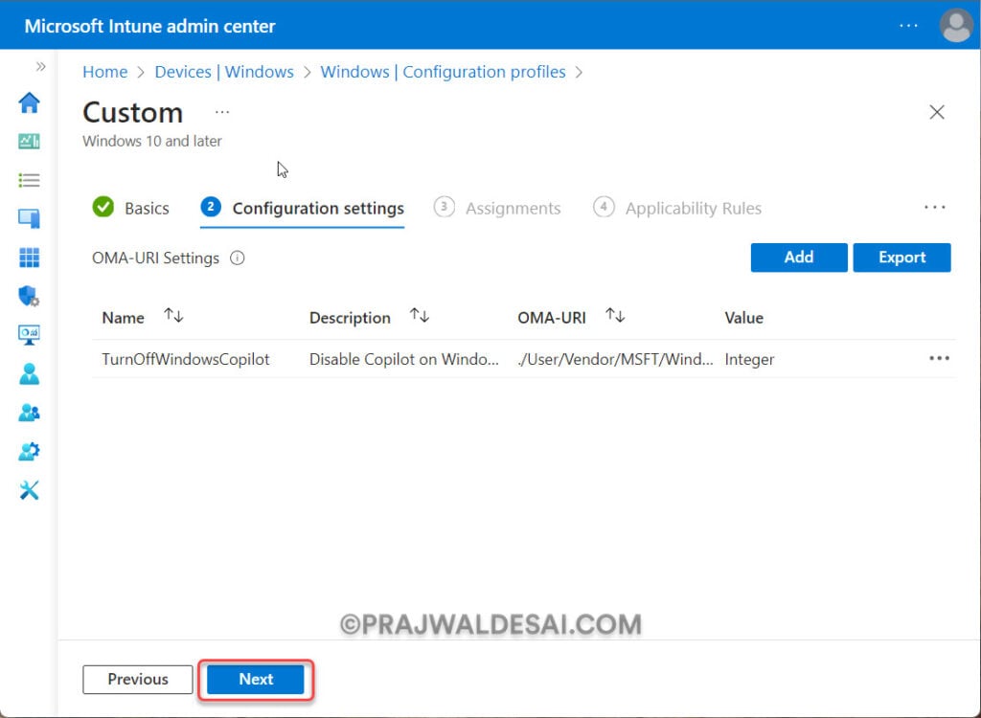981x718 pixels.
Task: Click the Value column header
Action: tap(743, 318)
